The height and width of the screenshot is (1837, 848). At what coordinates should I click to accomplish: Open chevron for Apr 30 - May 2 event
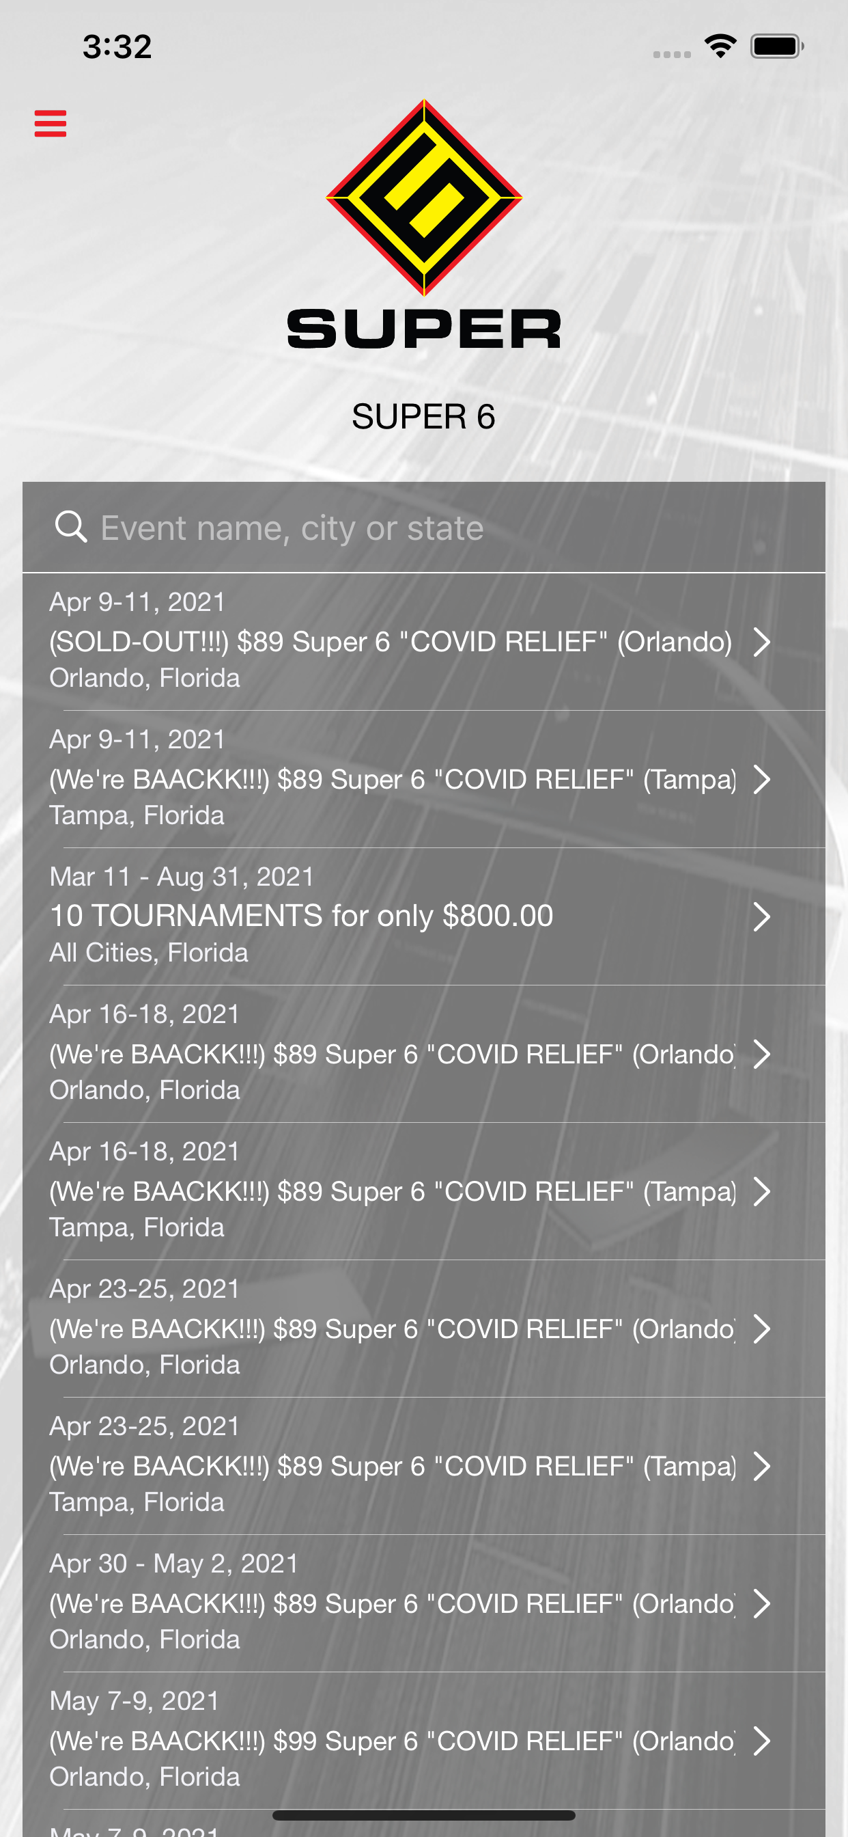coord(762,1604)
